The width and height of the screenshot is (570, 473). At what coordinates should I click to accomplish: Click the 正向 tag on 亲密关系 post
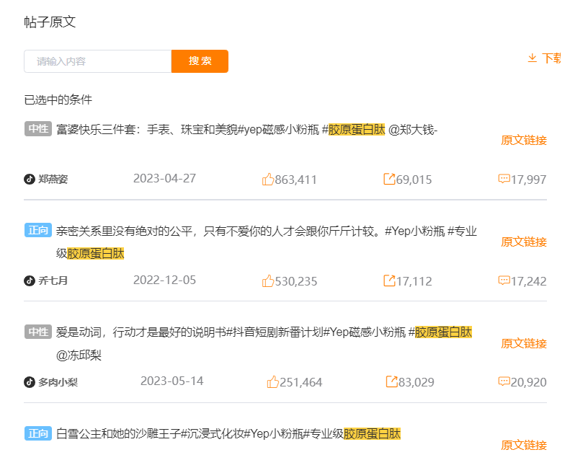(x=38, y=230)
